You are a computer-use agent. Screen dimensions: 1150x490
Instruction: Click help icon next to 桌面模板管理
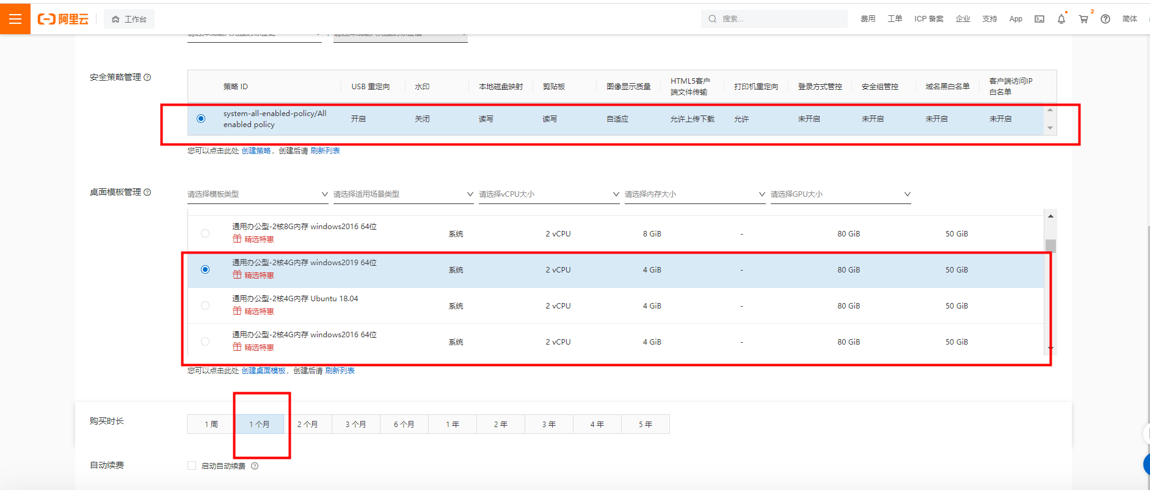(x=147, y=192)
